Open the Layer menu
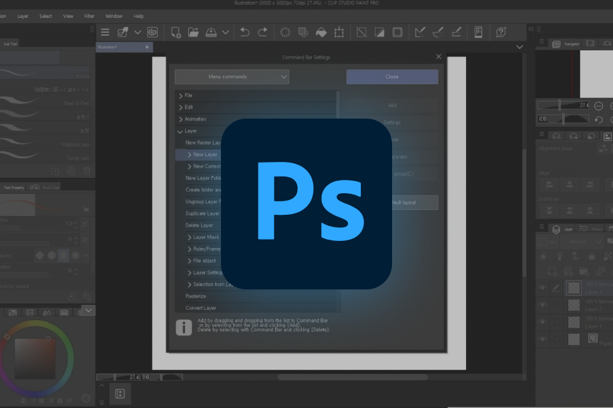This screenshot has width=613, height=408. pos(23,16)
